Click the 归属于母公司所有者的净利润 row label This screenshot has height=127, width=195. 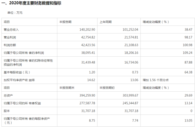point(24,53)
